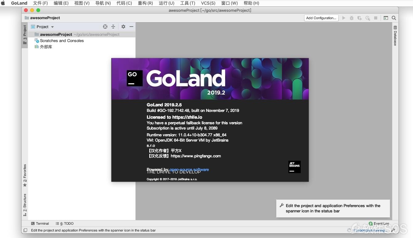Click 'Subscription is active until July 8, 2089'
This screenshot has width=413, height=238.
182,128
